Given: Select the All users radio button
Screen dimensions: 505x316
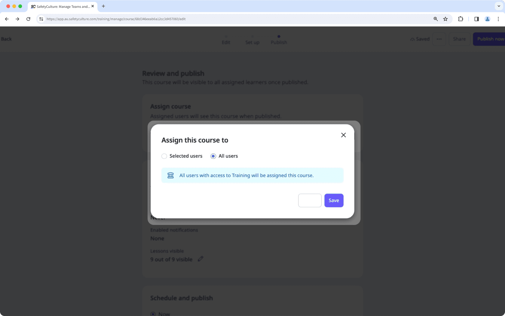Looking at the screenshot, I should pos(213,156).
